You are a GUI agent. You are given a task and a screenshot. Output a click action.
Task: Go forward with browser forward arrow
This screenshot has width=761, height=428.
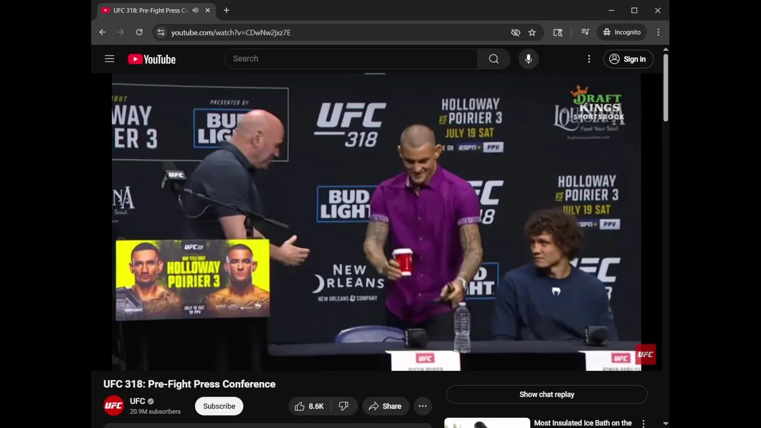(x=121, y=32)
